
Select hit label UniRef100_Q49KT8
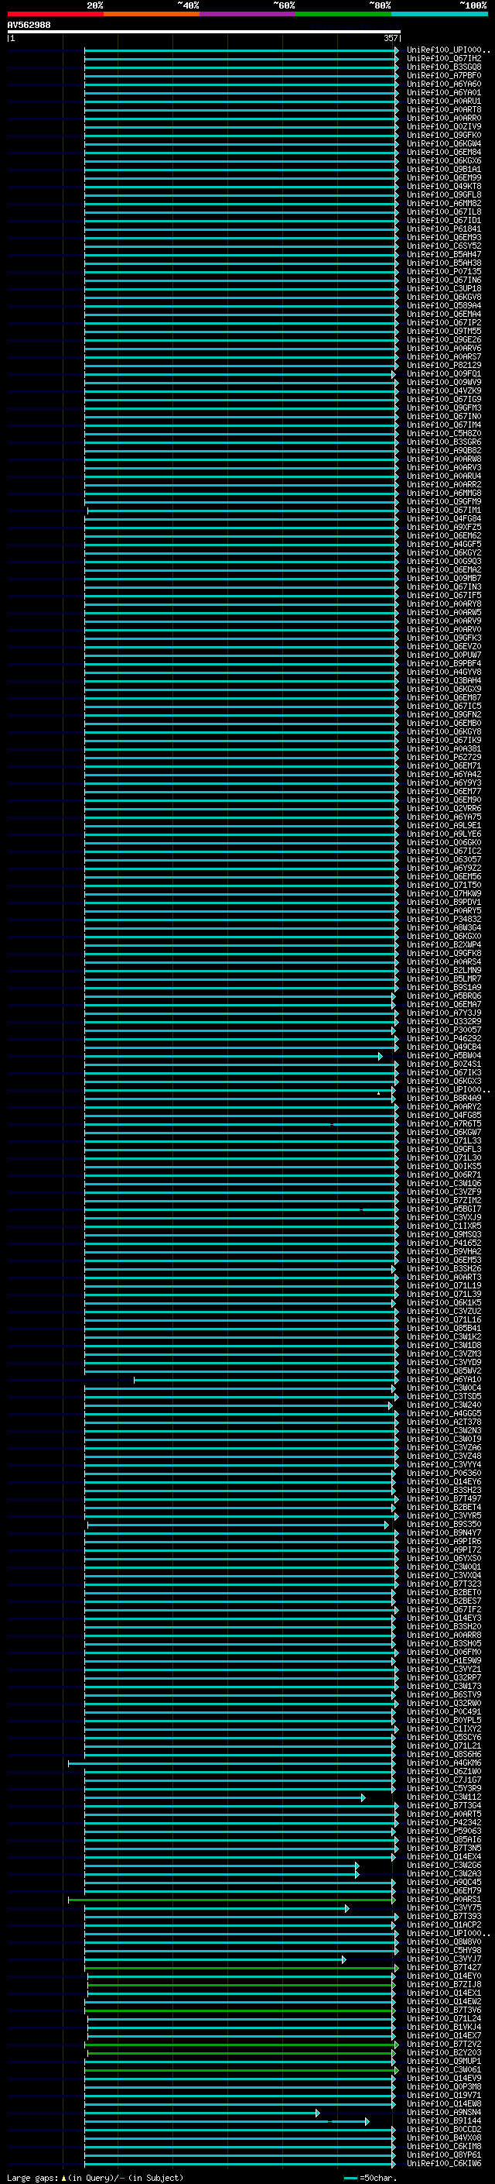444,187
